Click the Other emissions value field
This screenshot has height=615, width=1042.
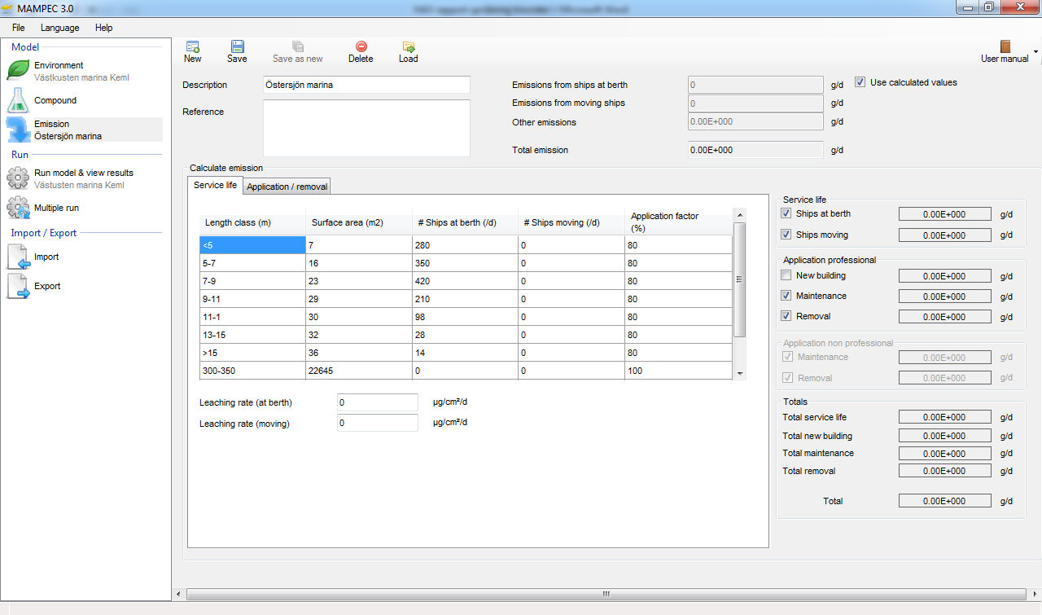755,122
